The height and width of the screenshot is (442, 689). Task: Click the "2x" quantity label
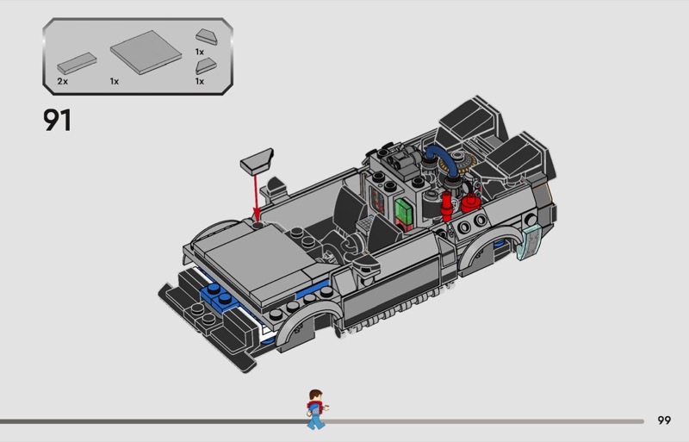[62, 80]
